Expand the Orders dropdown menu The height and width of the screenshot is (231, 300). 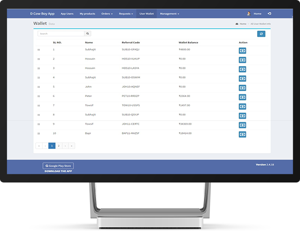coord(107,14)
